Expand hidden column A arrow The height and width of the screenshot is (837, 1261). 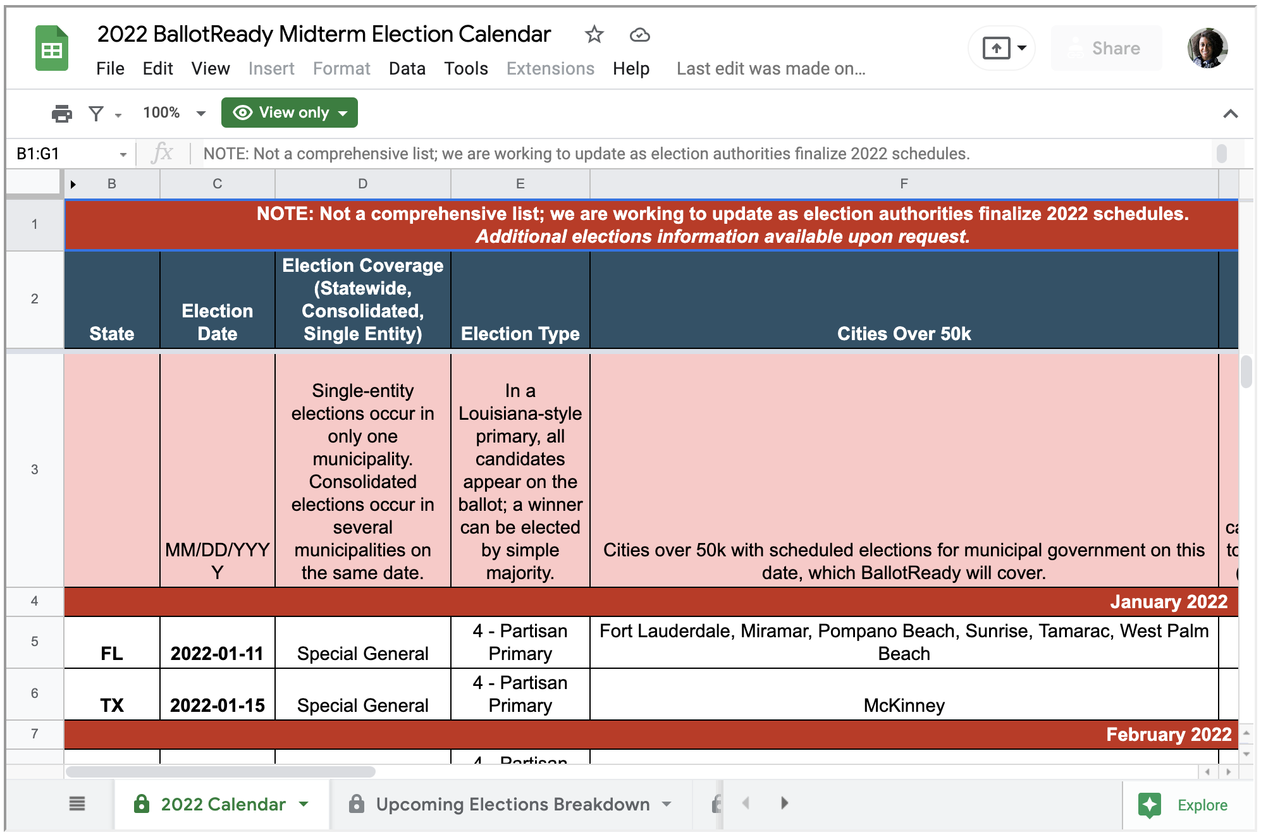[73, 184]
